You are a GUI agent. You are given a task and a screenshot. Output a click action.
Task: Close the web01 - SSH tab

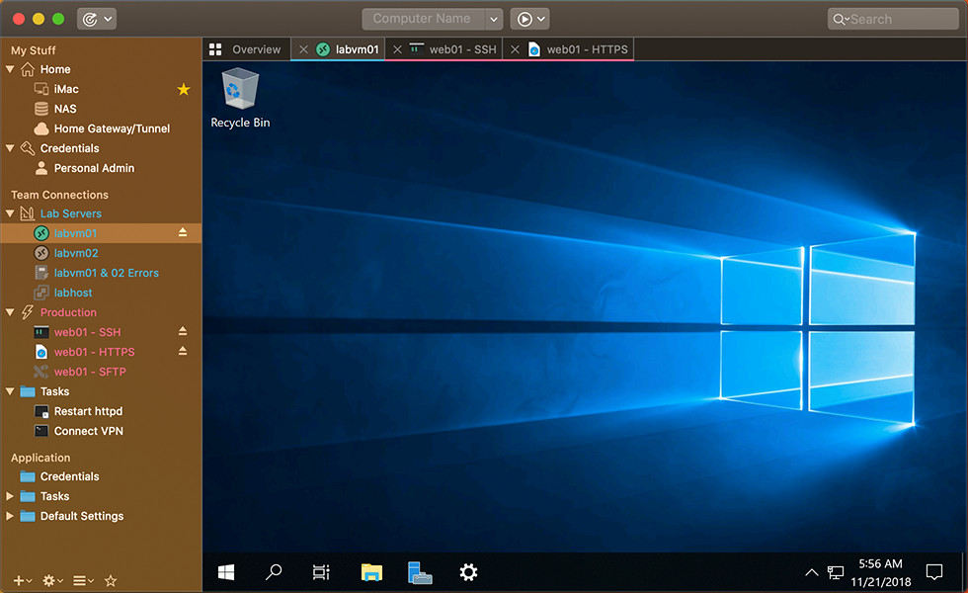(x=397, y=49)
